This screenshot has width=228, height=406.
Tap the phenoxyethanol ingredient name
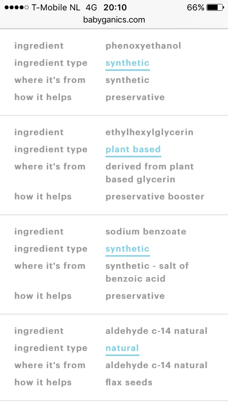pos(143,46)
